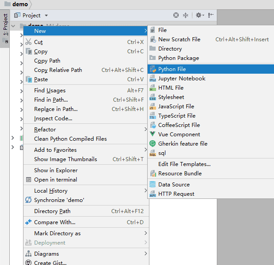Open the Project view dropdown arrow

pos(46,16)
